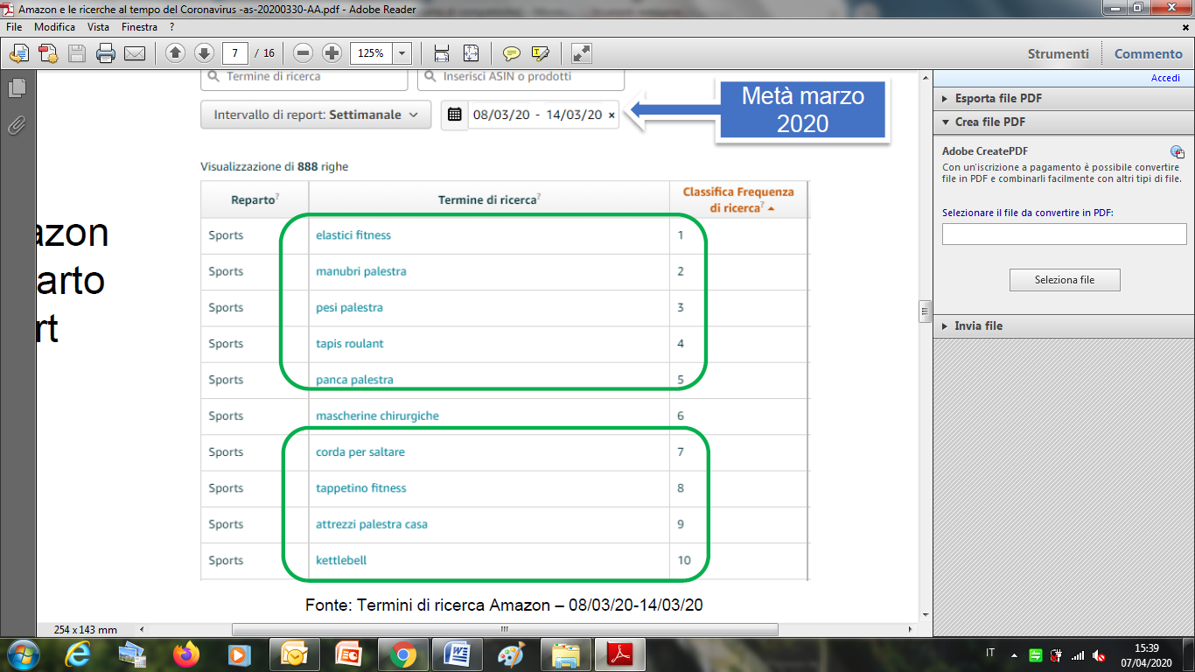The height and width of the screenshot is (672, 1195).
Task: Show page thumbnails panel icon
Action: (17, 88)
